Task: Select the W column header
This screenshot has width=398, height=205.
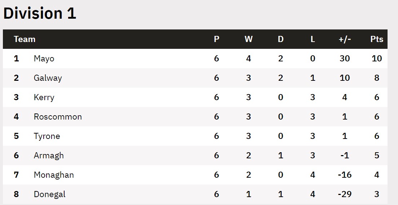Action: pos(248,39)
